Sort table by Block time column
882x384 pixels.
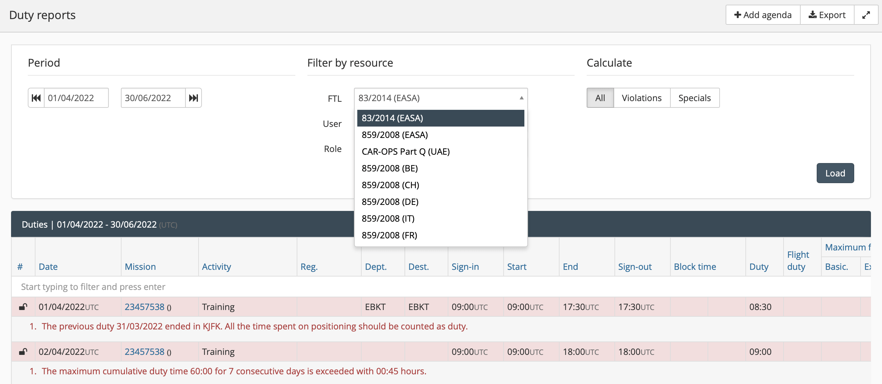[x=695, y=266]
